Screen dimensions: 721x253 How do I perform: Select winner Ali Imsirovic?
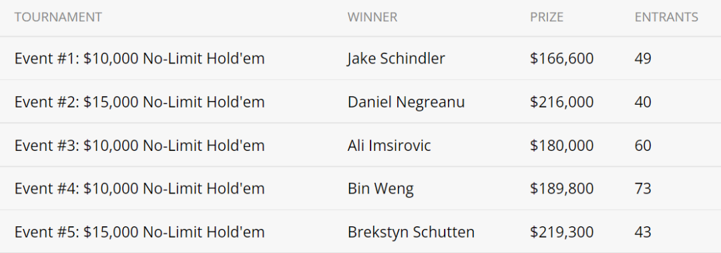point(389,146)
